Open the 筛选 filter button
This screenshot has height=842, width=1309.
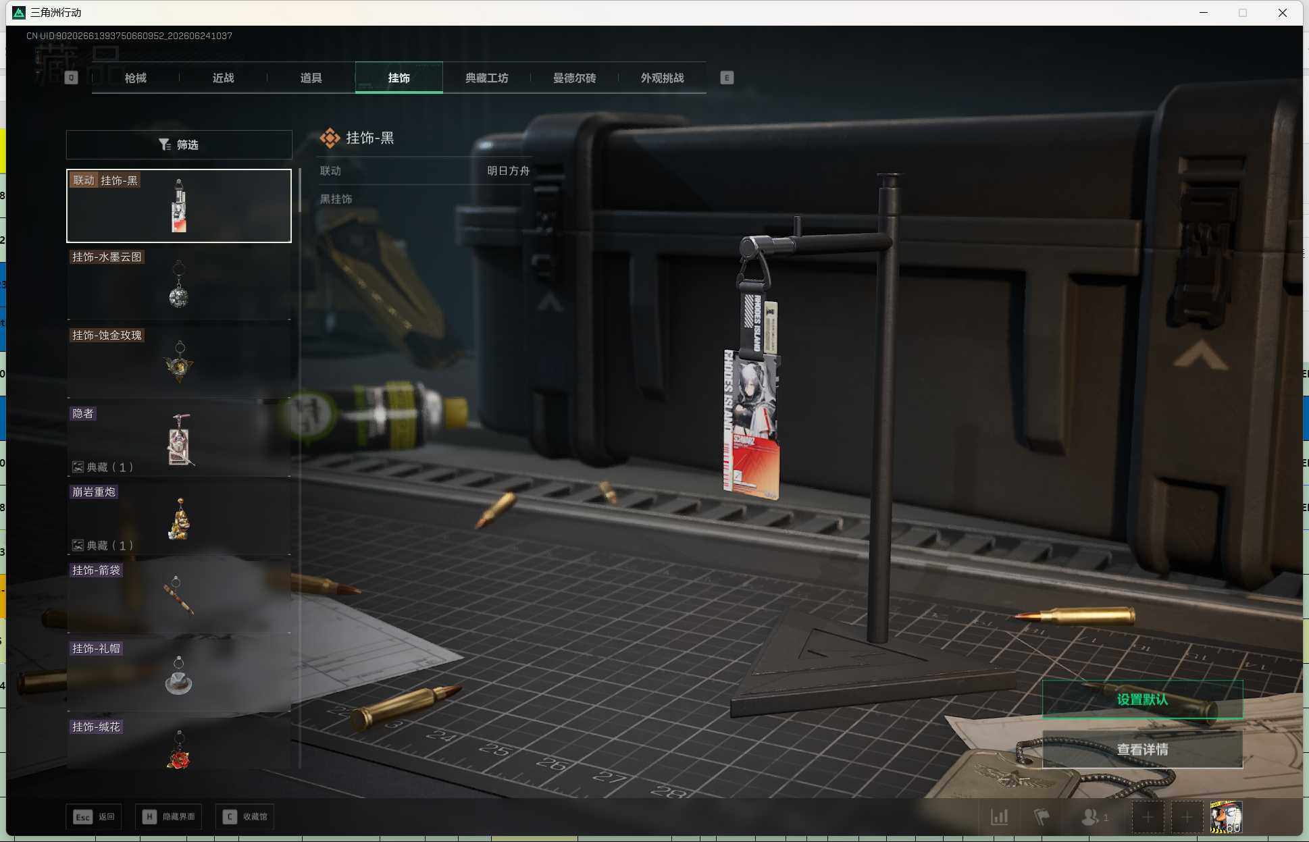179,144
